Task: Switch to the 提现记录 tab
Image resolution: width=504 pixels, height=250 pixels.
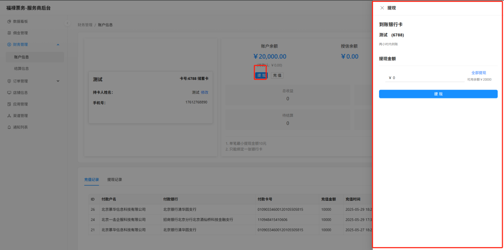Action: (115, 180)
